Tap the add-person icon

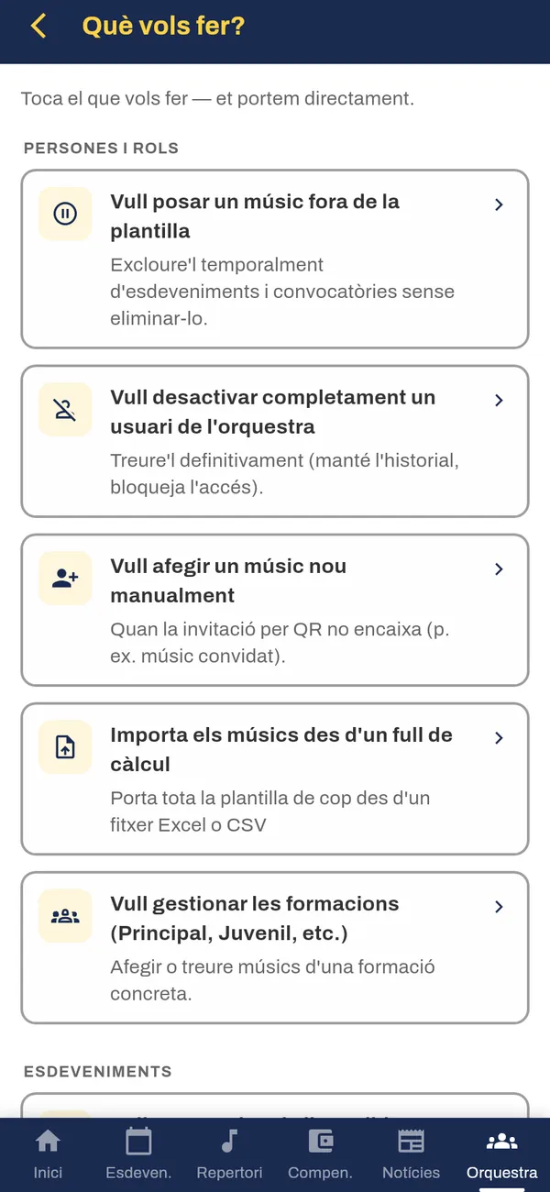(65, 578)
